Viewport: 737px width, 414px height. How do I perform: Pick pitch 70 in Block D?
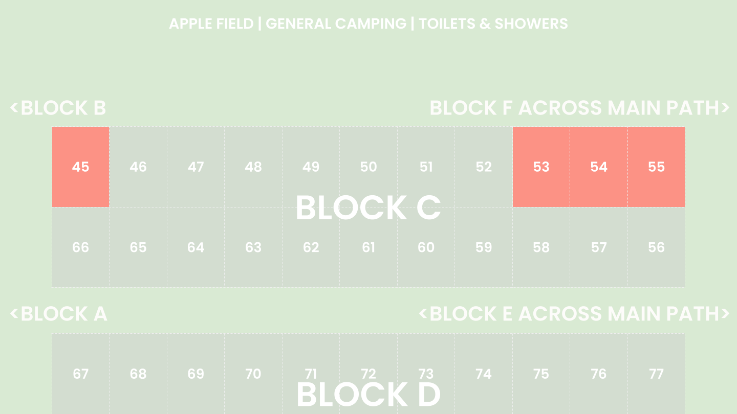(x=253, y=374)
